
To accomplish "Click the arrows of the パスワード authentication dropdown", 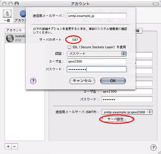I will point(124,54).
